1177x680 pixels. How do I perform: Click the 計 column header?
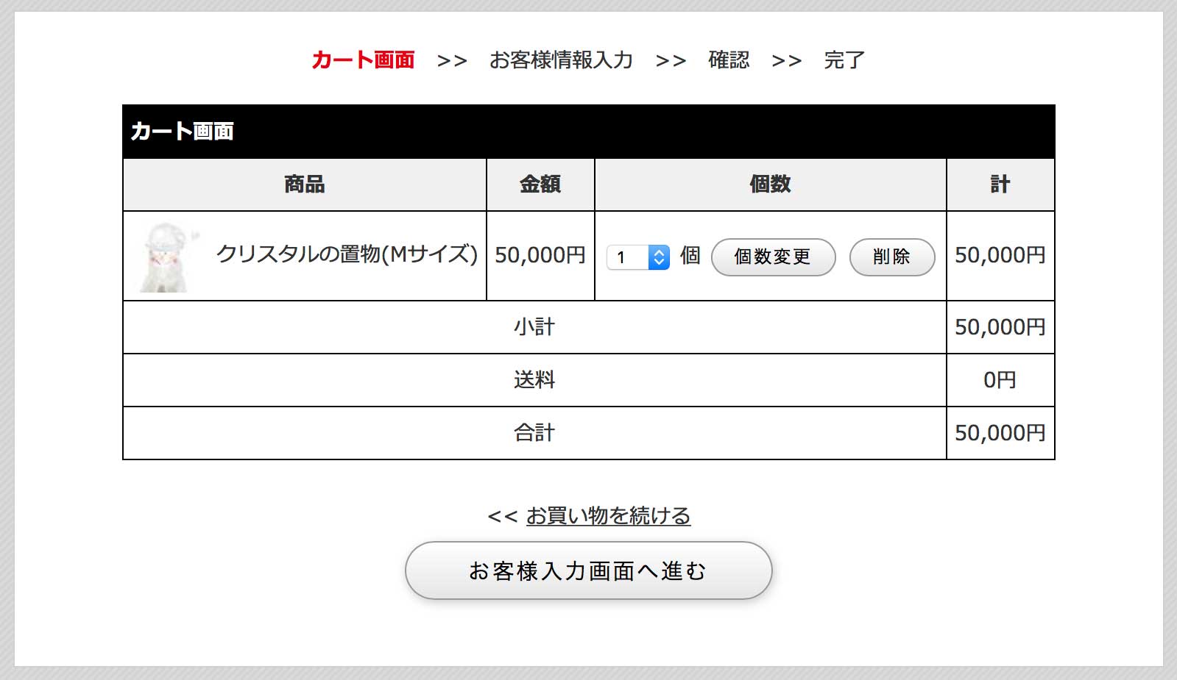point(1000,185)
